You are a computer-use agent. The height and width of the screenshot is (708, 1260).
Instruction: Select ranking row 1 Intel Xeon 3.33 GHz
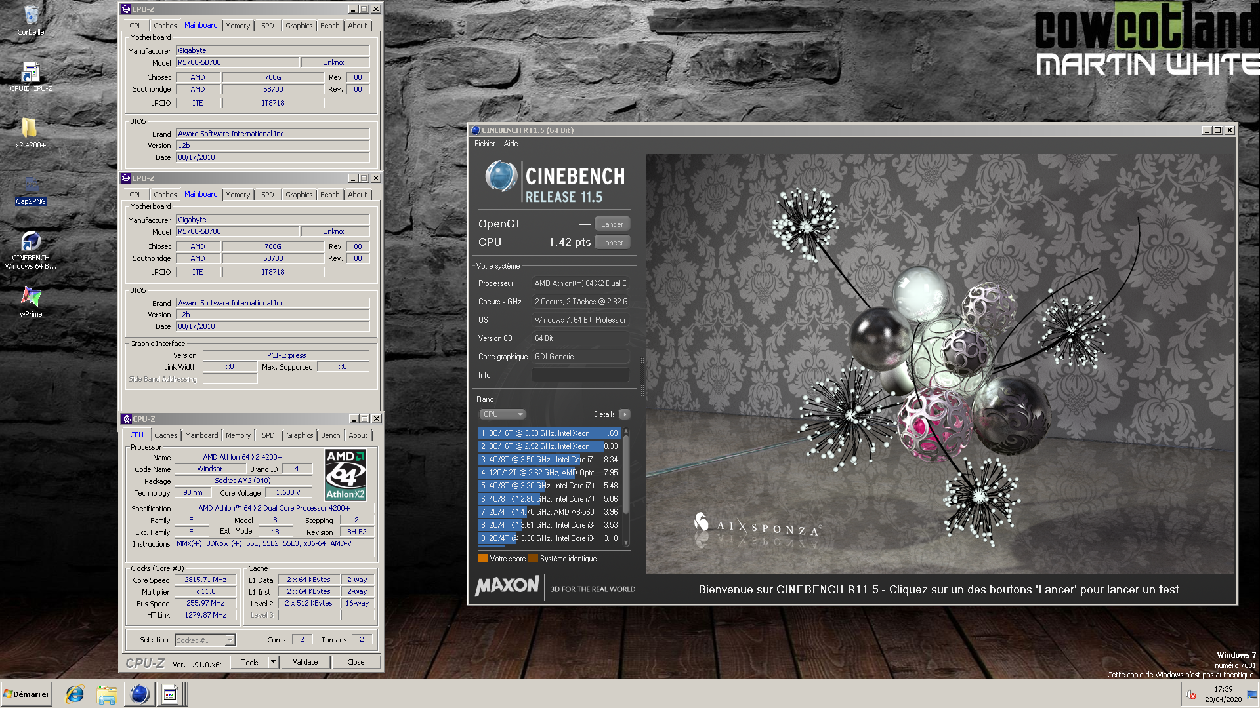549,433
